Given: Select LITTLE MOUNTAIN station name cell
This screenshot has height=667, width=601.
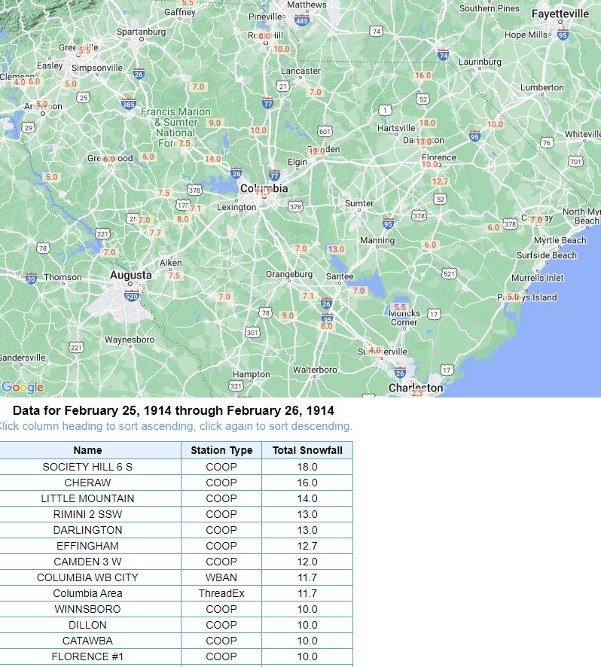Looking at the screenshot, I should coord(87,498).
